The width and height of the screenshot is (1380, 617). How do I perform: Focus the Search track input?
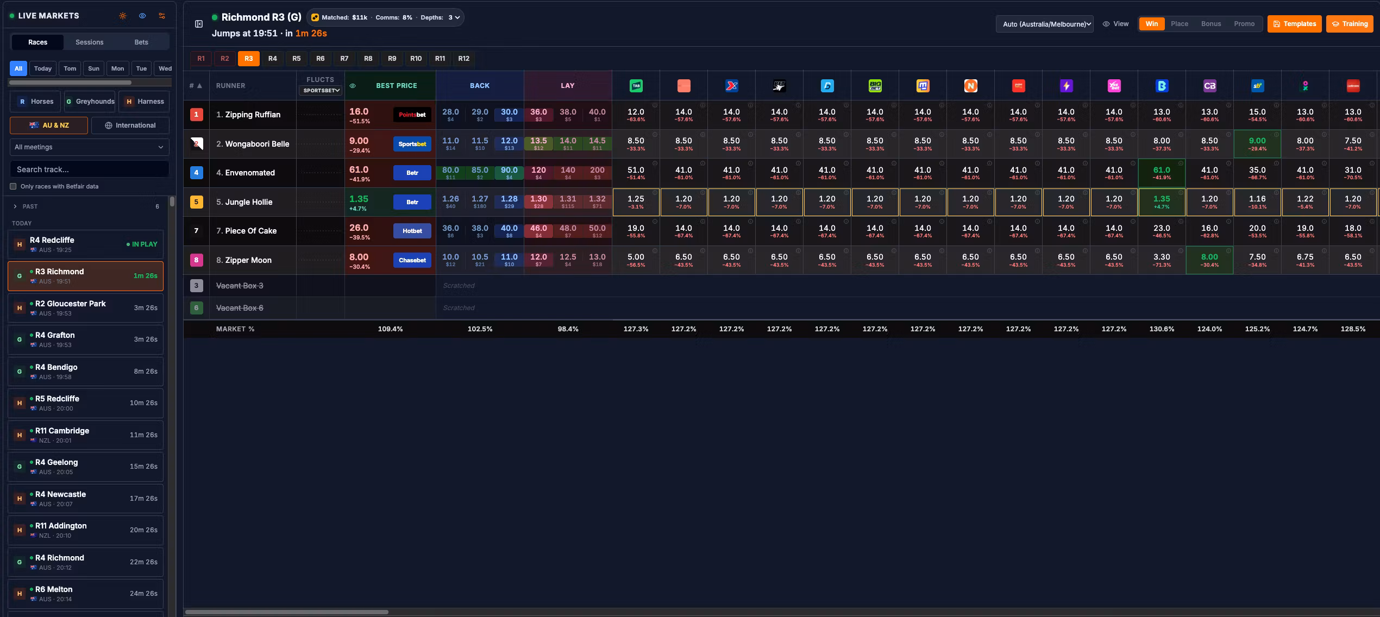[89, 169]
